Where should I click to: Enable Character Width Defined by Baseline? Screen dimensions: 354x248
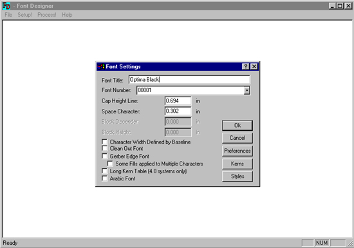pyautogui.click(x=104, y=142)
